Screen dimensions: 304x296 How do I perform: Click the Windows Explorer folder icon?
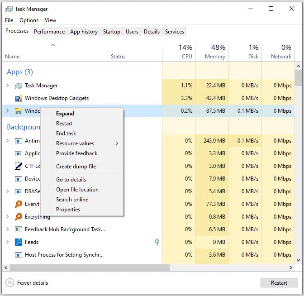pyautogui.click(x=19, y=111)
